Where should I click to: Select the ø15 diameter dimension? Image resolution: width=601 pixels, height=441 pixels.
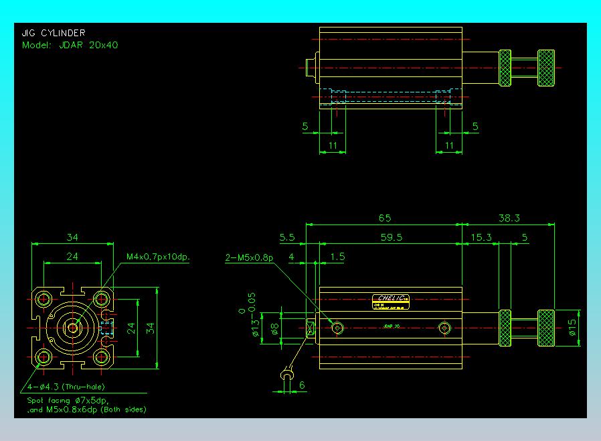pos(572,327)
